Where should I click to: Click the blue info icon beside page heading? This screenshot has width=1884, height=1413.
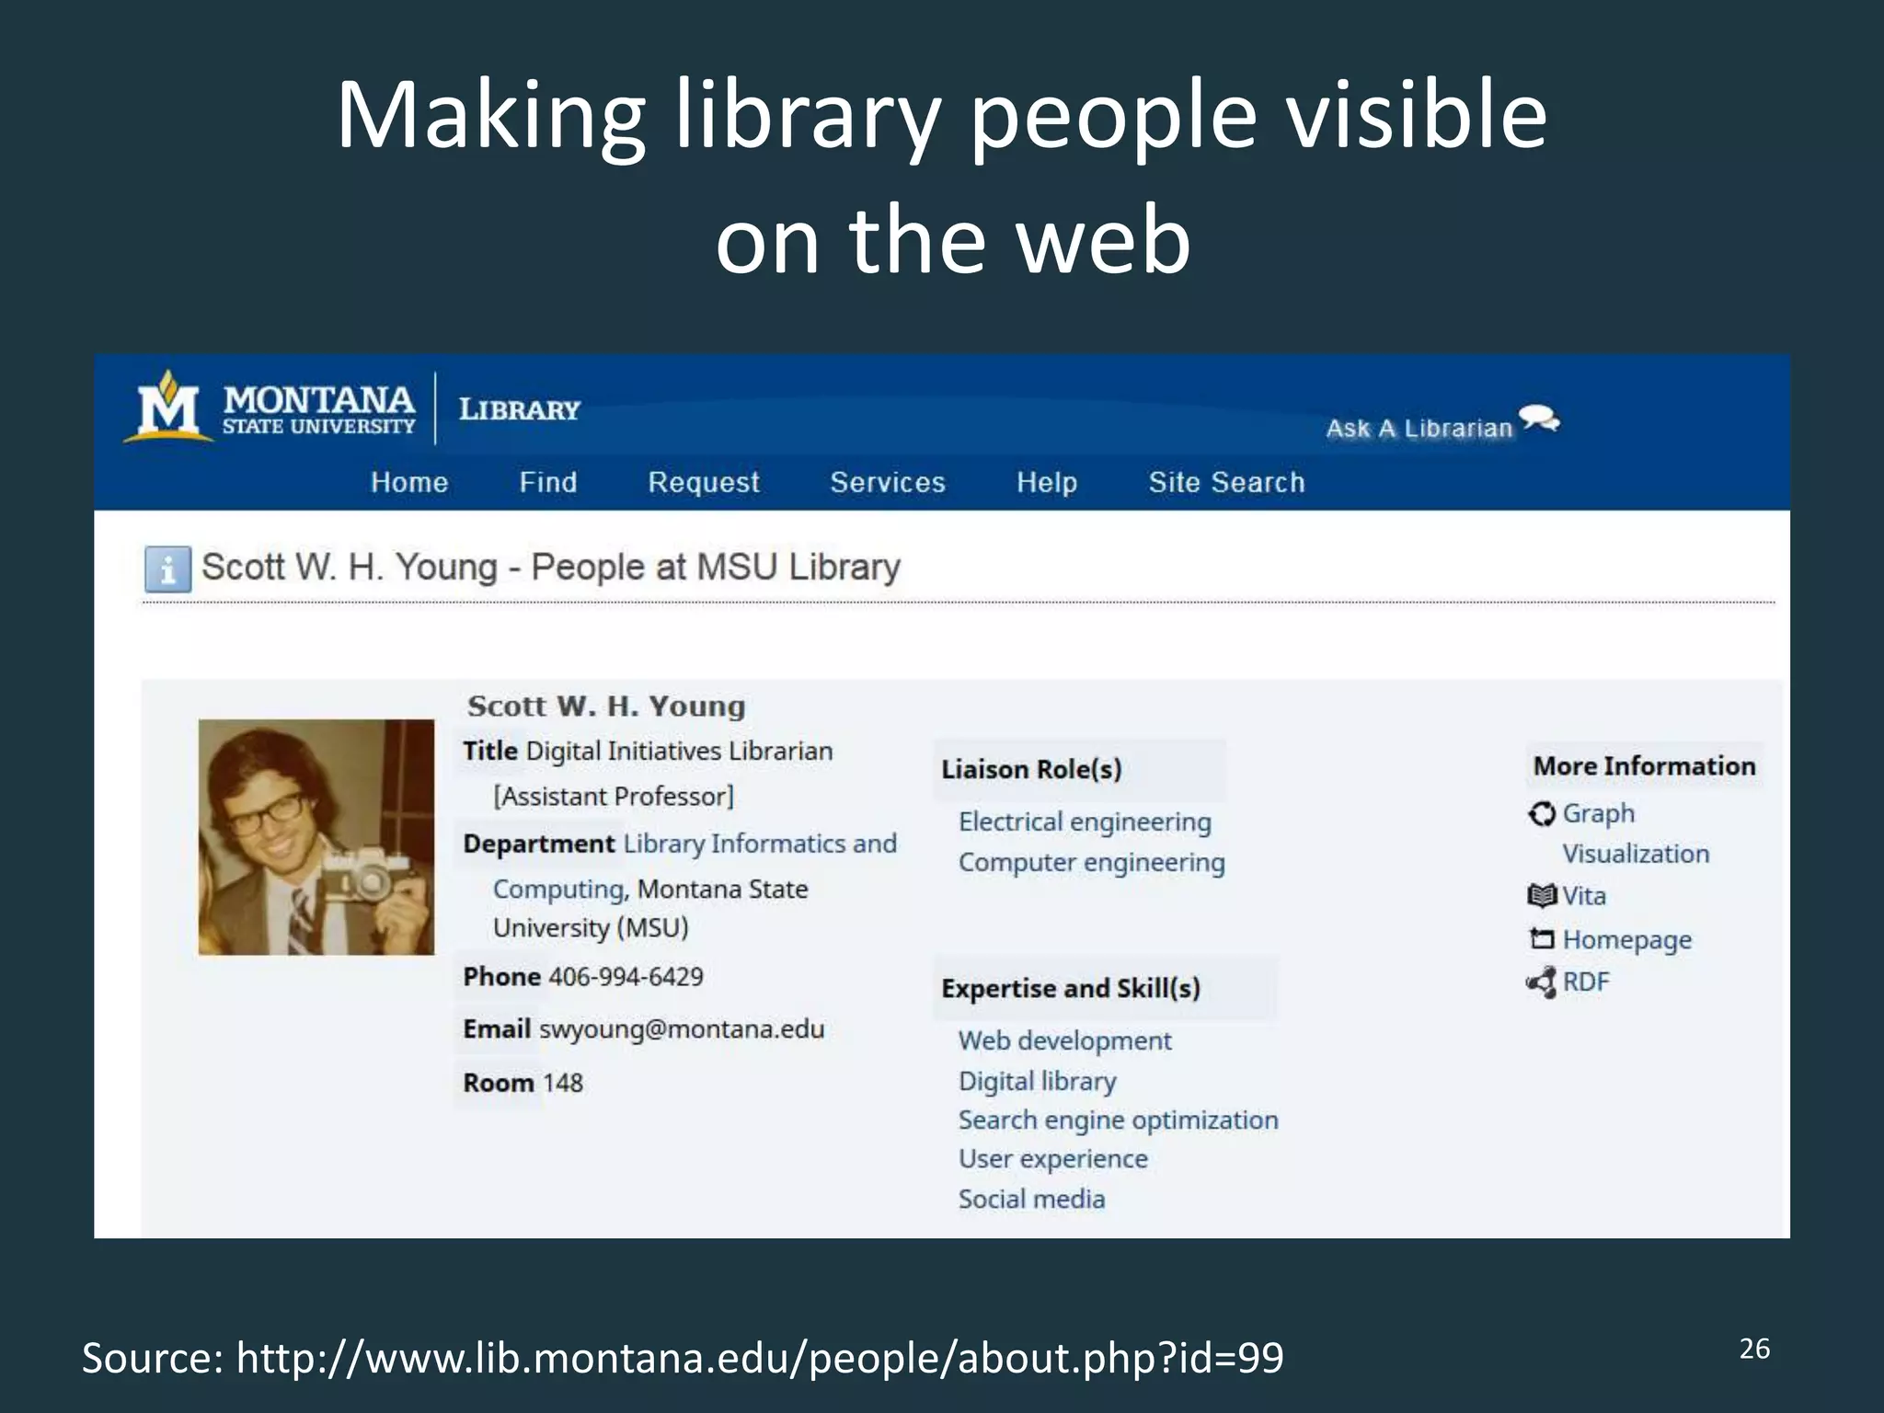coord(167,569)
